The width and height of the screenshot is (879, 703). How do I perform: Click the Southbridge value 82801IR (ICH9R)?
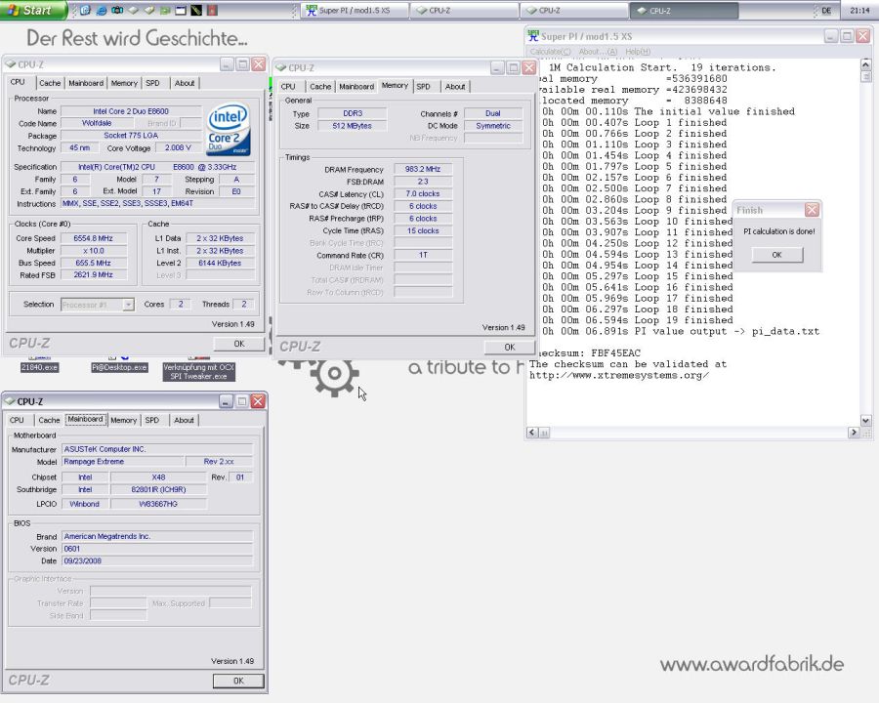click(x=158, y=489)
